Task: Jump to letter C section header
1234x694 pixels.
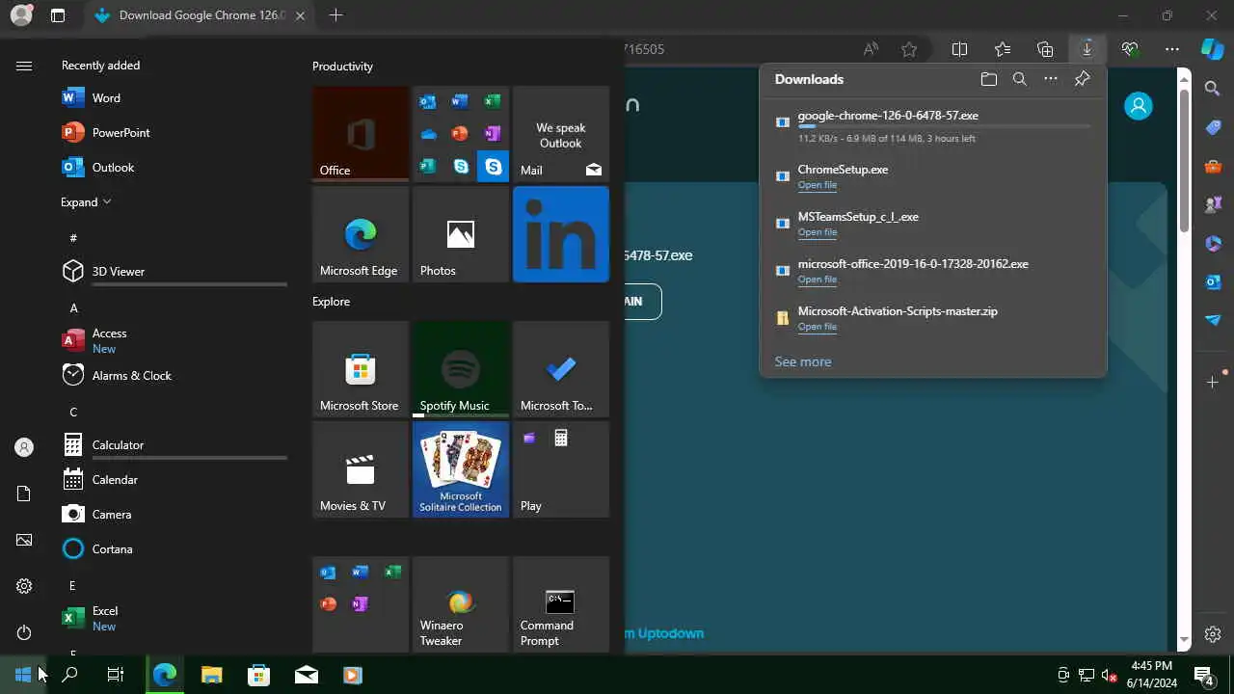Action: click(73, 412)
